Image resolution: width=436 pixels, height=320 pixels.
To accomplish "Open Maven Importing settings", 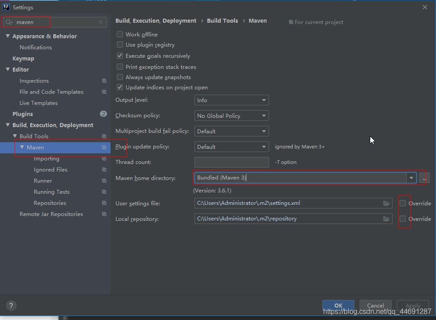I will [x=47, y=159].
